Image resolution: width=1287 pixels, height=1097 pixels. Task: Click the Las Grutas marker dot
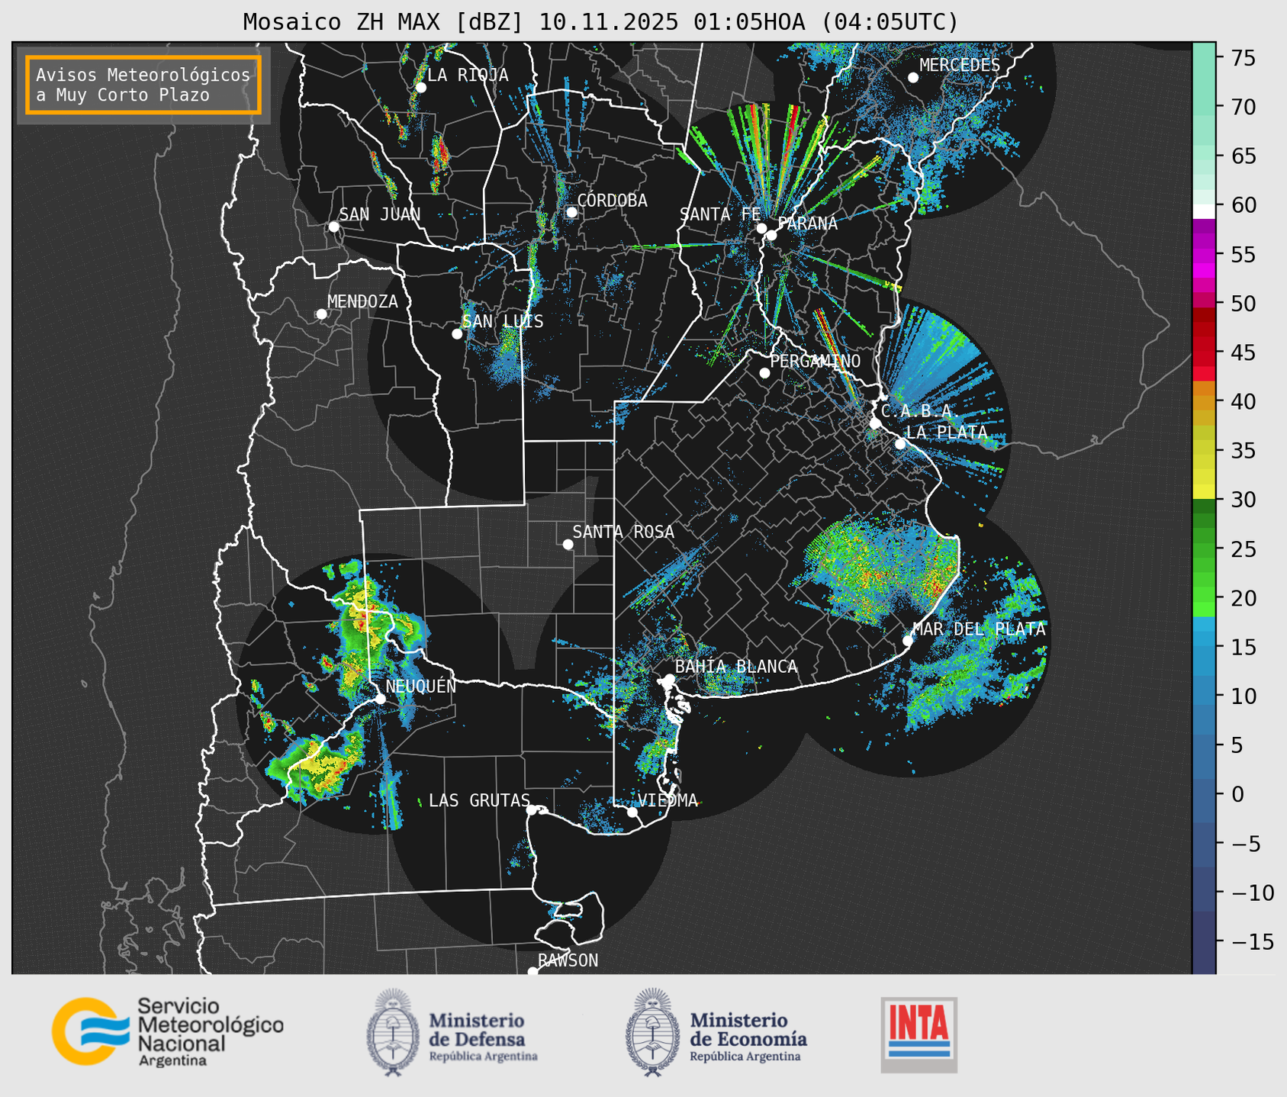point(532,810)
